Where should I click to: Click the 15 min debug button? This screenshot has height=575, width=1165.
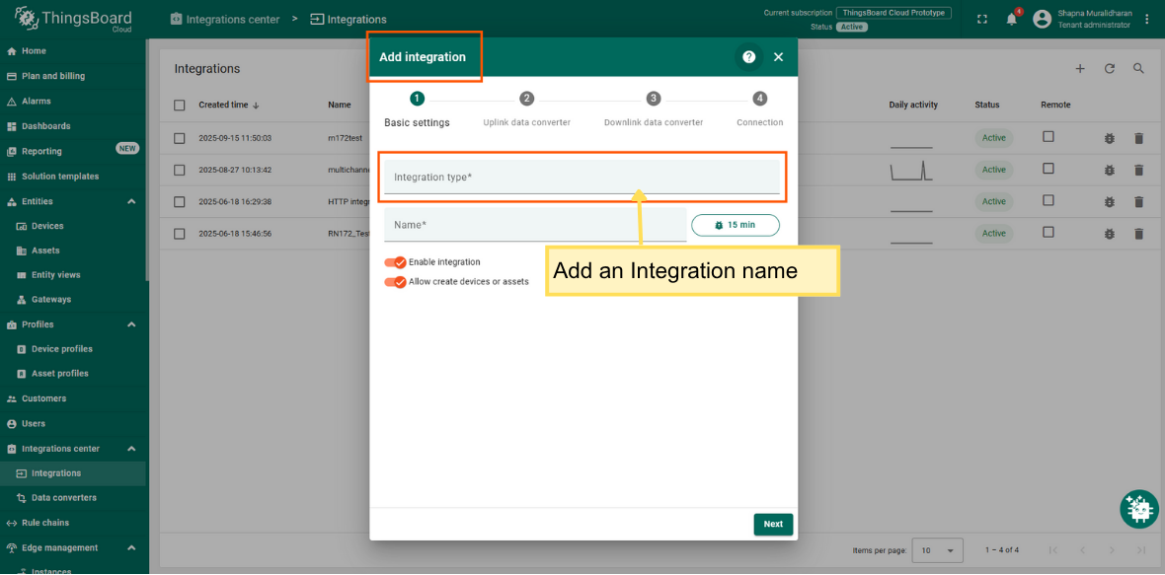pyautogui.click(x=735, y=225)
